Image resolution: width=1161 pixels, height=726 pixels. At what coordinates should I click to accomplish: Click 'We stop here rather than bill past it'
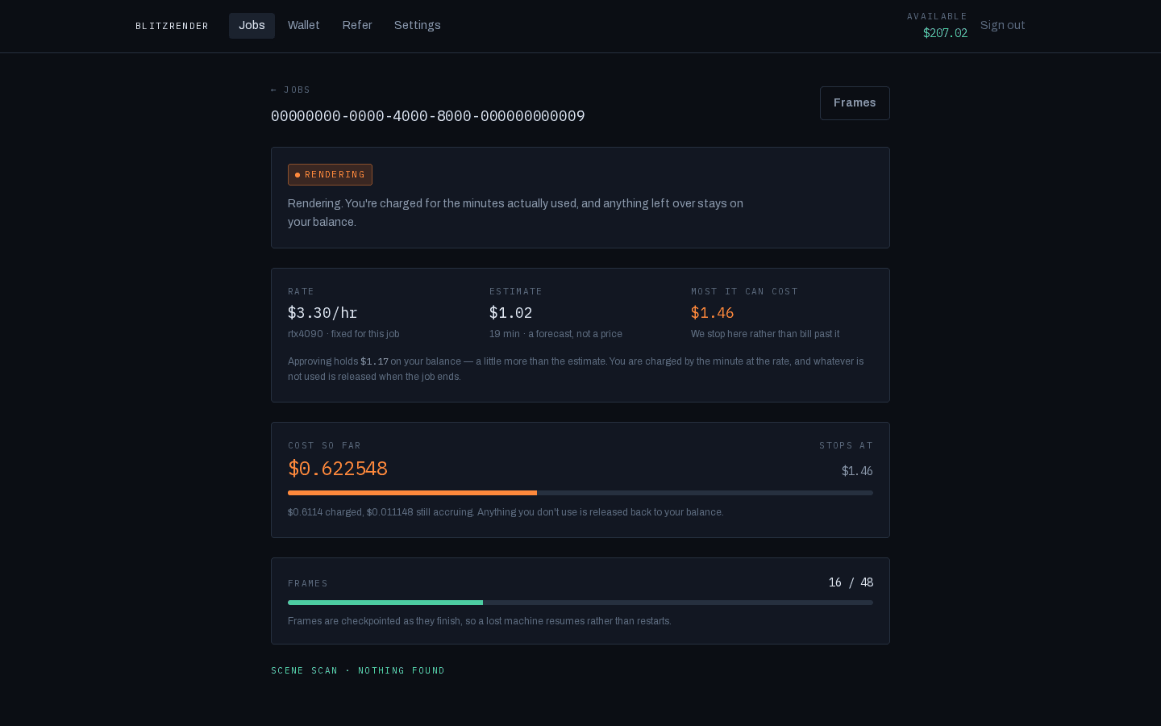coord(765,334)
